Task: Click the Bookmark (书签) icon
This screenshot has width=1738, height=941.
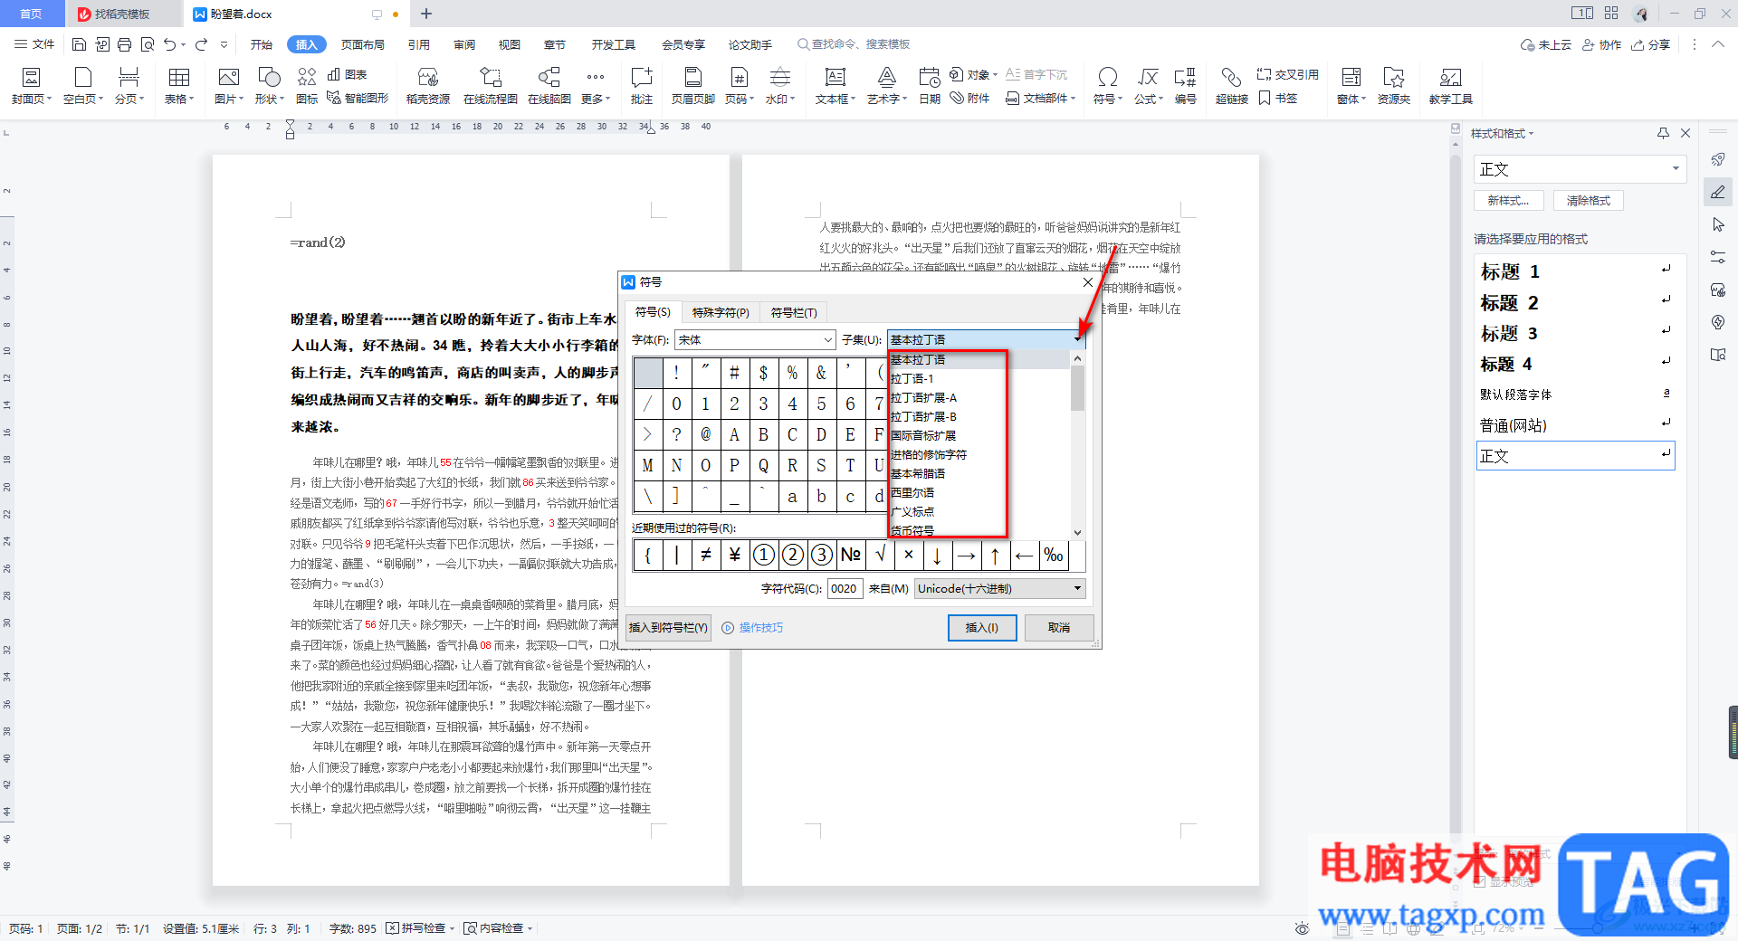Action: click(x=1265, y=98)
